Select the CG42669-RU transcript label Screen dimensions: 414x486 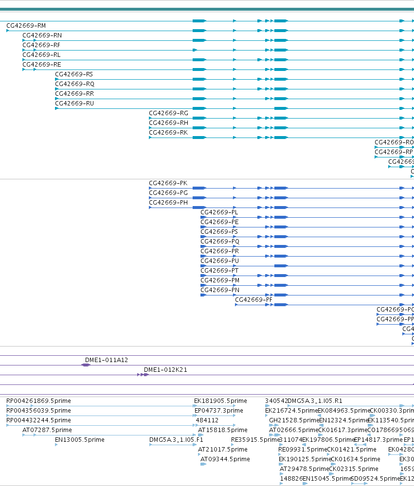click(x=74, y=104)
